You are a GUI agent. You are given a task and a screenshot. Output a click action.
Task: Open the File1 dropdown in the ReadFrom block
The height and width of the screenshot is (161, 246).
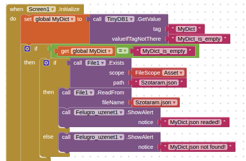84,92
